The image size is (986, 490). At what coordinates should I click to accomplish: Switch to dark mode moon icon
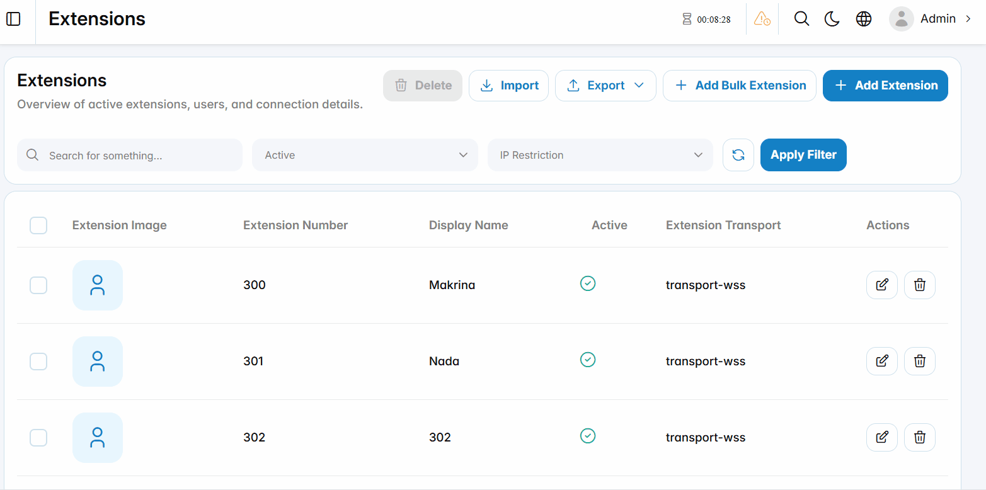pyautogui.click(x=832, y=19)
